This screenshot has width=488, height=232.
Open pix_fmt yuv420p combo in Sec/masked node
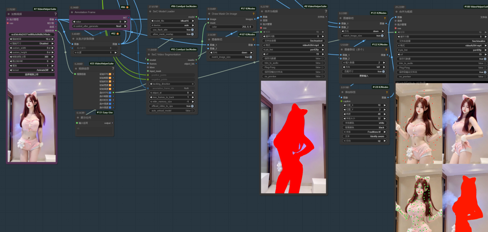pyautogui.click(x=294, y=49)
